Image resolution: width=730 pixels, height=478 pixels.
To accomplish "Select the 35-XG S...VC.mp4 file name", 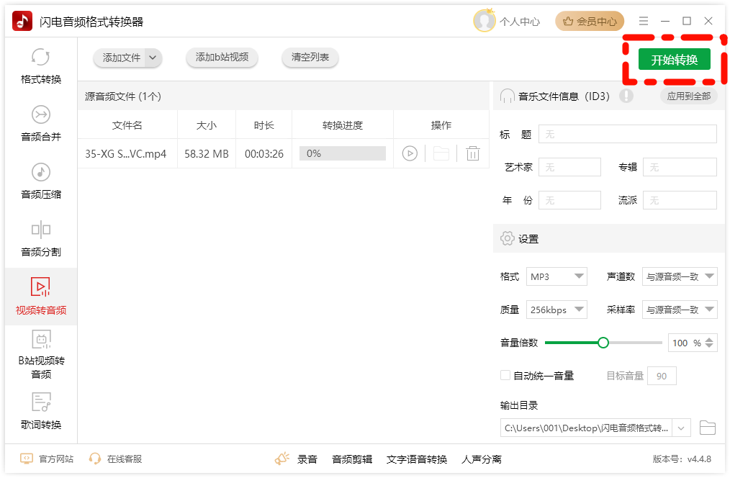I will (x=126, y=153).
